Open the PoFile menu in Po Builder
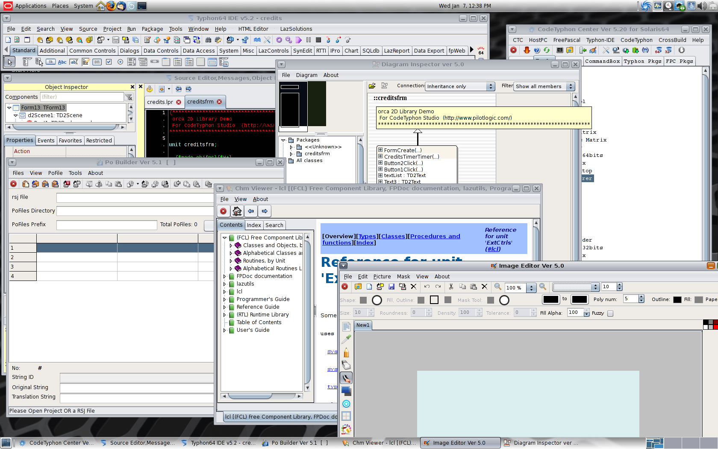Image resolution: width=718 pixels, height=449 pixels. point(55,173)
